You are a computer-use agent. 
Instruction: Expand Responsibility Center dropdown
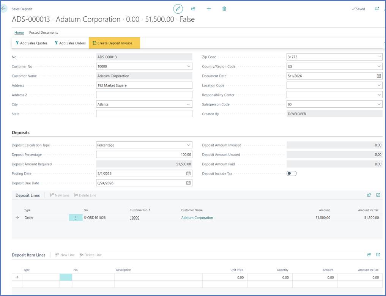pyautogui.click(x=379, y=95)
